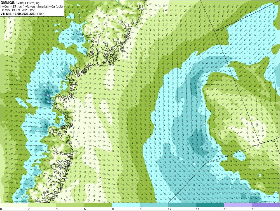Screen dimensions: 280x211
Task: Click the legend scale label '2'
Action: pos(29,209)
